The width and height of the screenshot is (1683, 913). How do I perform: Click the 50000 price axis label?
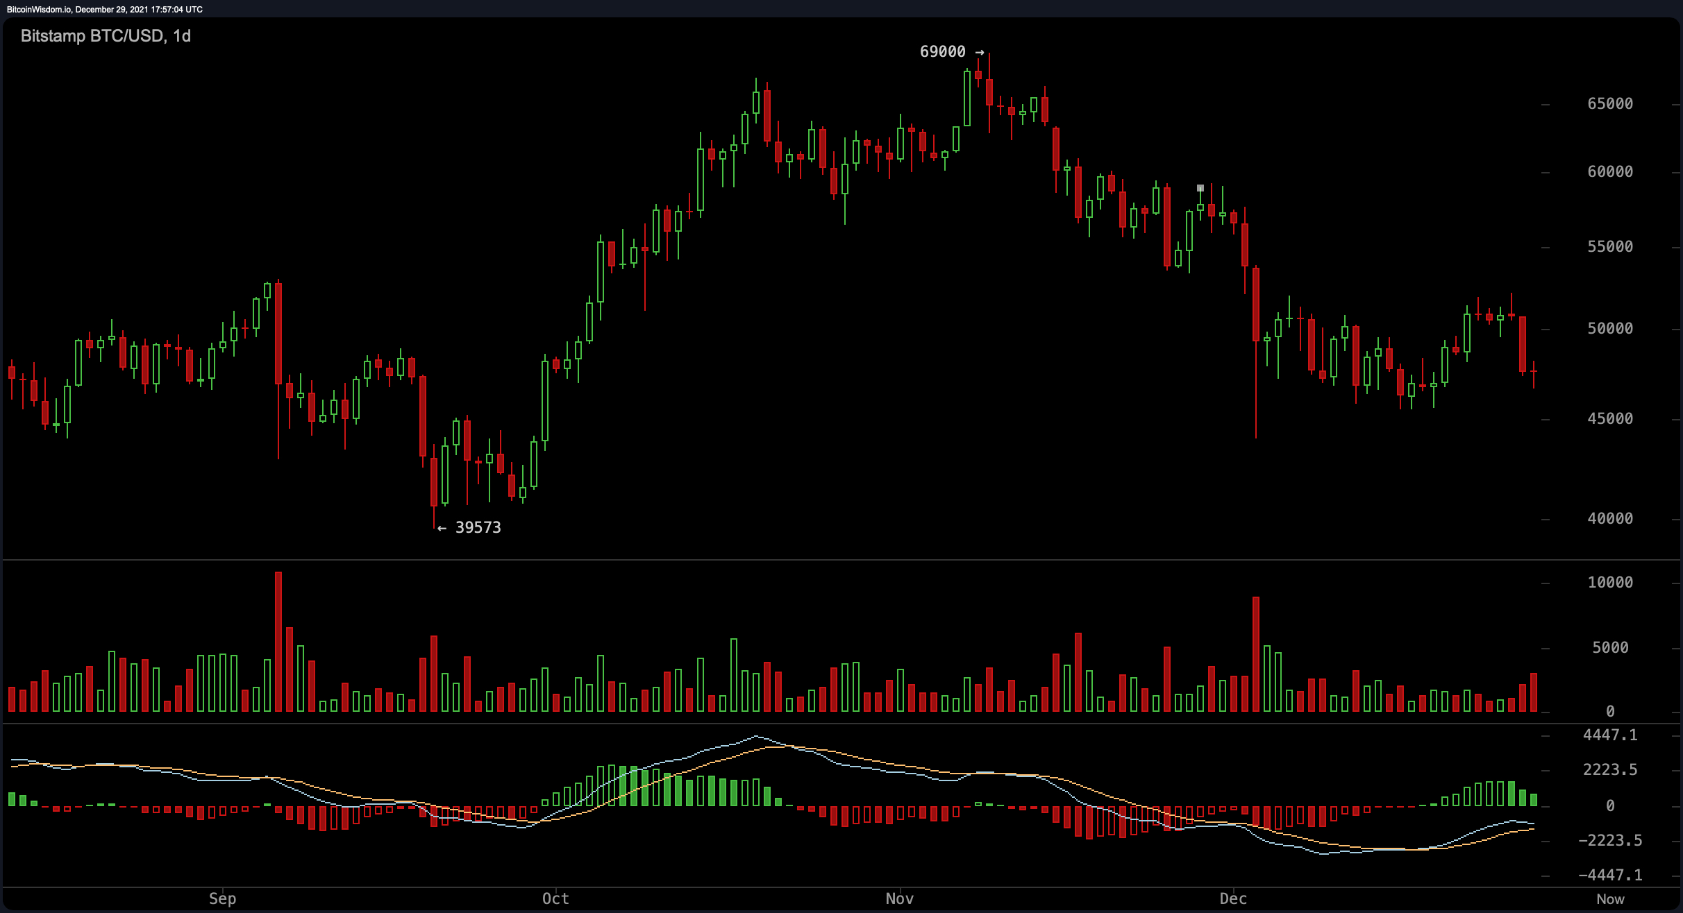(x=1610, y=329)
